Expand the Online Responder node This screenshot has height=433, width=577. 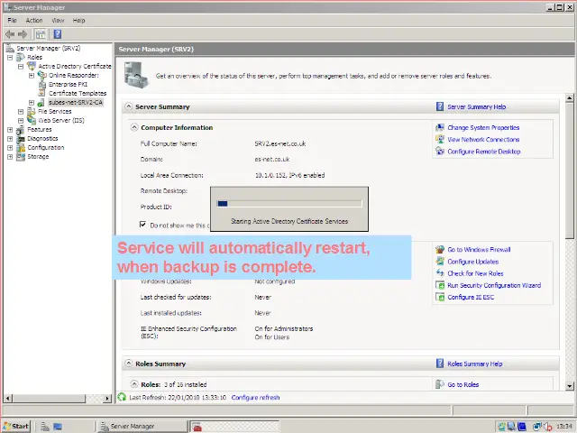click(32, 76)
